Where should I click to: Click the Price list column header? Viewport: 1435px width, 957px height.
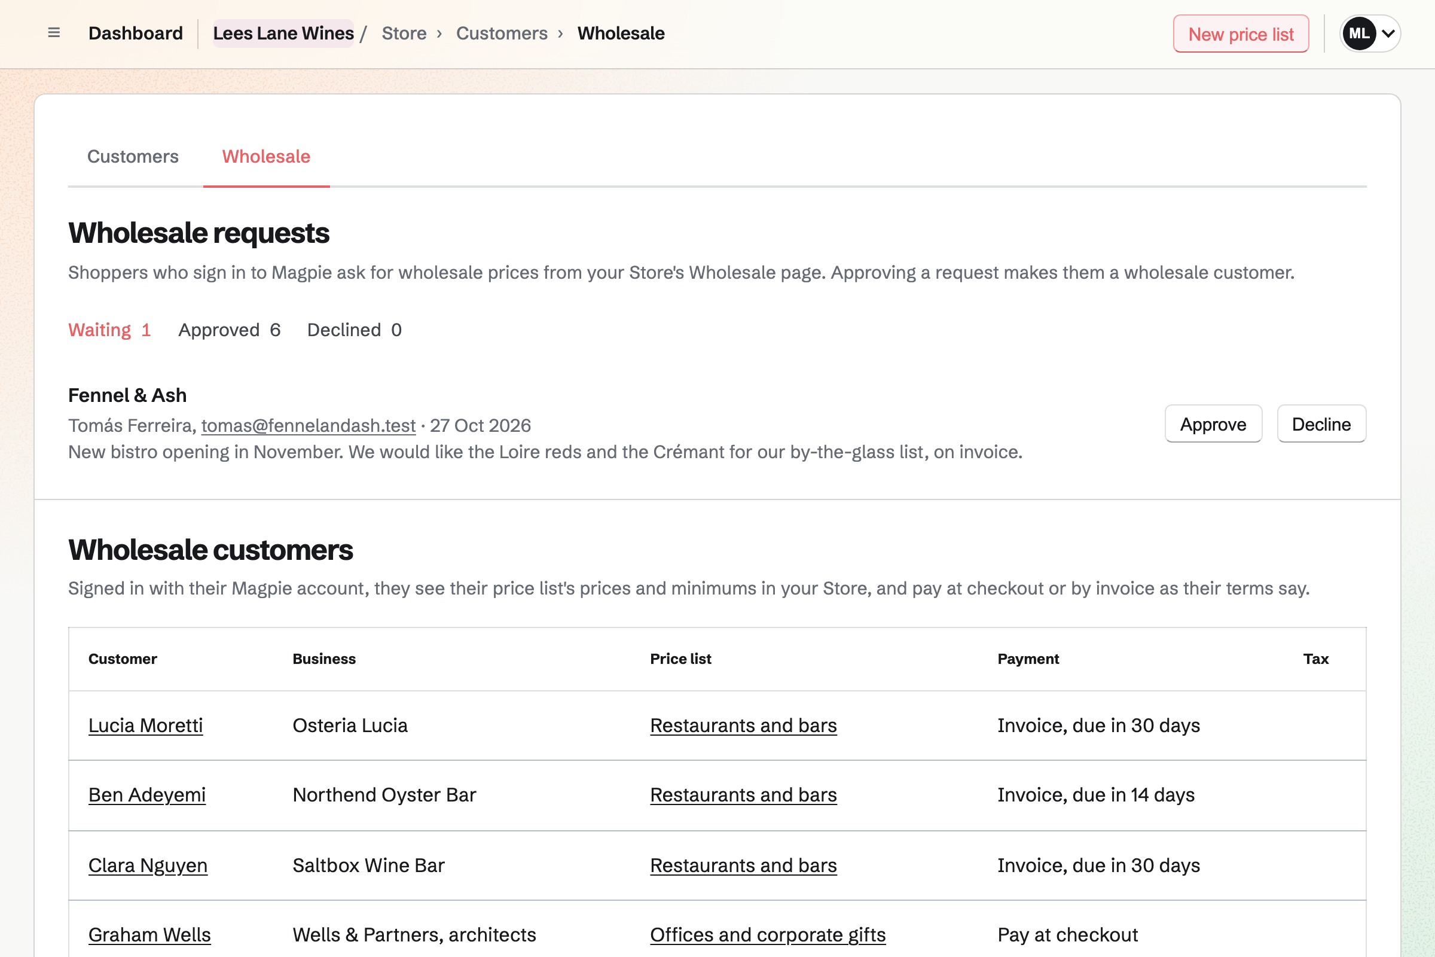pyautogui.click(x=680, y=659)
